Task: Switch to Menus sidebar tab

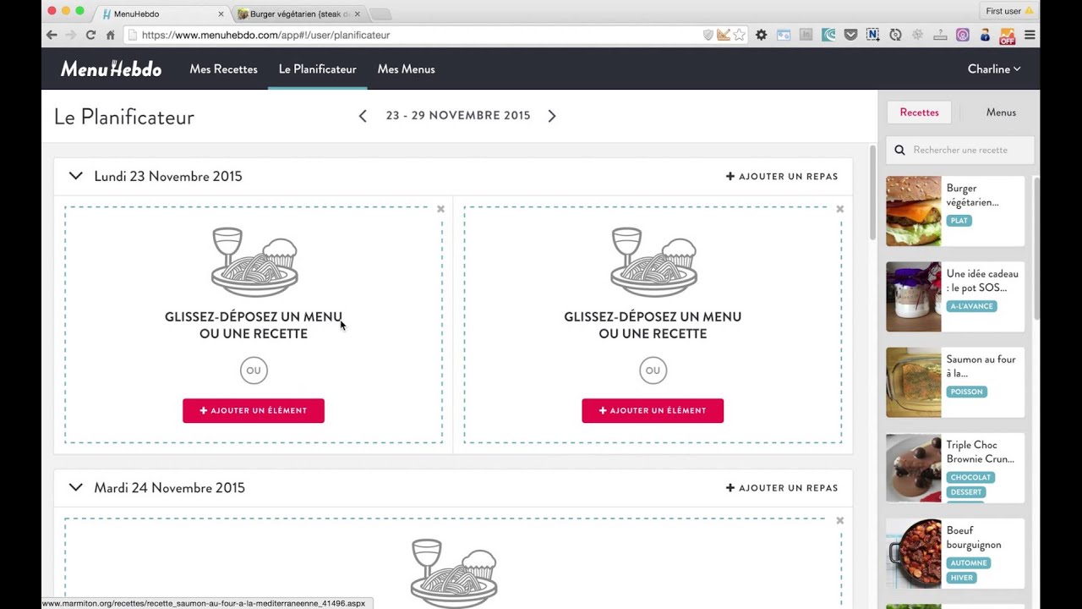Action: click(1001, 112)
